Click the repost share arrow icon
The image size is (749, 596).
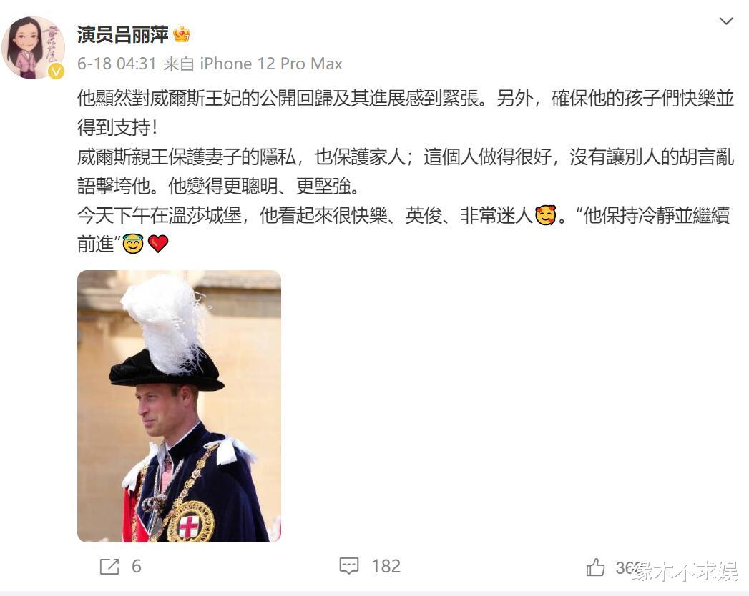(x=109, y=567)
